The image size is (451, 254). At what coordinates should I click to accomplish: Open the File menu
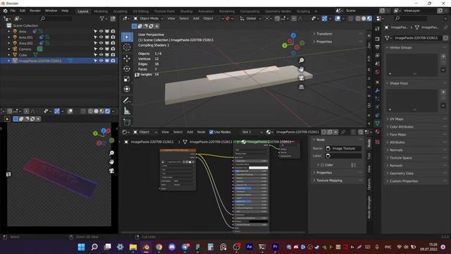tap(13, 11)
